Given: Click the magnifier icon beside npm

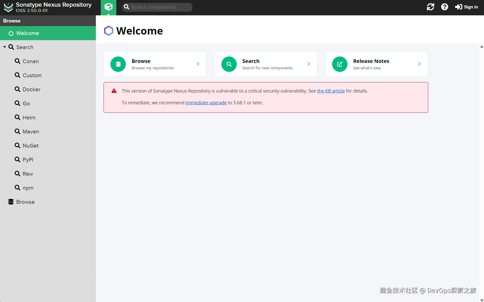Looking at the screenshot, I should pyautogui.click(x=17, y=187).
